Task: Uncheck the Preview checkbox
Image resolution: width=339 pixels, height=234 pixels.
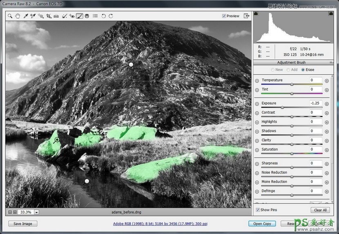Action: (224, 16)
